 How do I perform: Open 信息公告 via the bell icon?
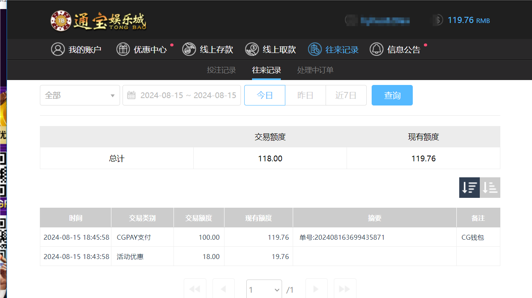click(376, 49)
